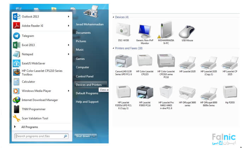
Task: Expand the Excel 2013 recent files arrow
Action: click(68, 45)
